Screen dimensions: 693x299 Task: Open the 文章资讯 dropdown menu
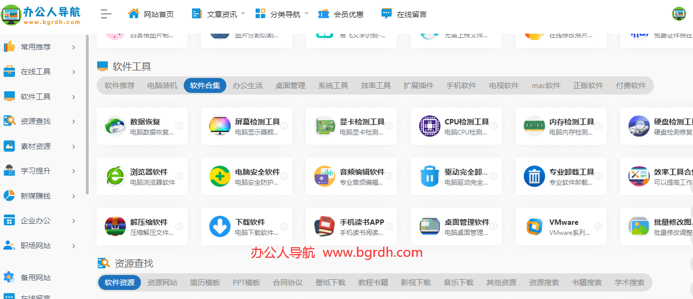(x=218, y=14)
